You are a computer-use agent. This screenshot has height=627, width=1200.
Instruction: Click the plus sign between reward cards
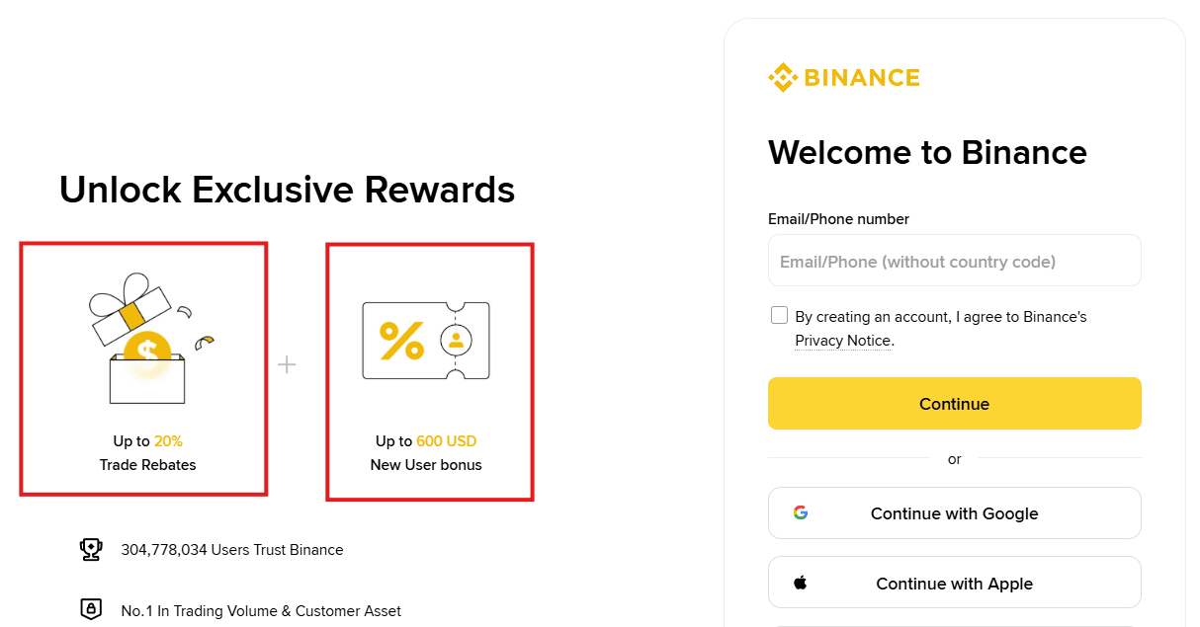[x=287, y=364]
